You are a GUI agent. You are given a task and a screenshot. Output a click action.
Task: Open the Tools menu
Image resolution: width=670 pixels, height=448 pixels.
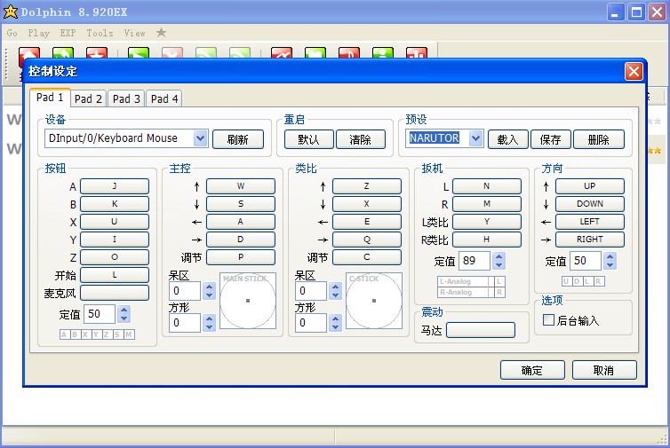[x=100, y=33]
